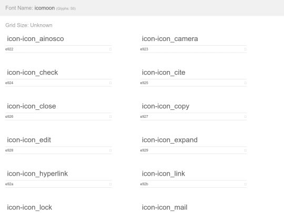Click the e92b code field under link
This screenshot has width=284, height=213.
[191, 184]
